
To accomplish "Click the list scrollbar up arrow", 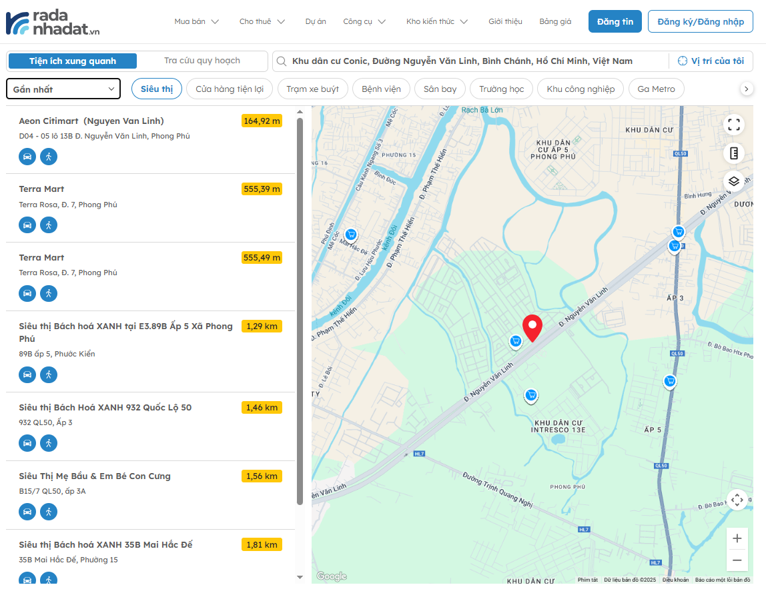I will pos(300,112).
